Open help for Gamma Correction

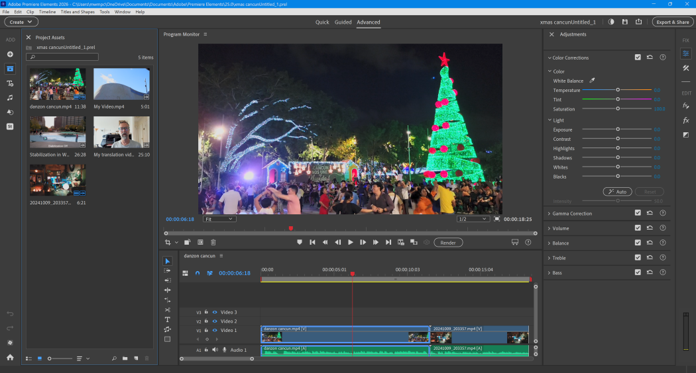pyautogui.click(x=663, y=213)
